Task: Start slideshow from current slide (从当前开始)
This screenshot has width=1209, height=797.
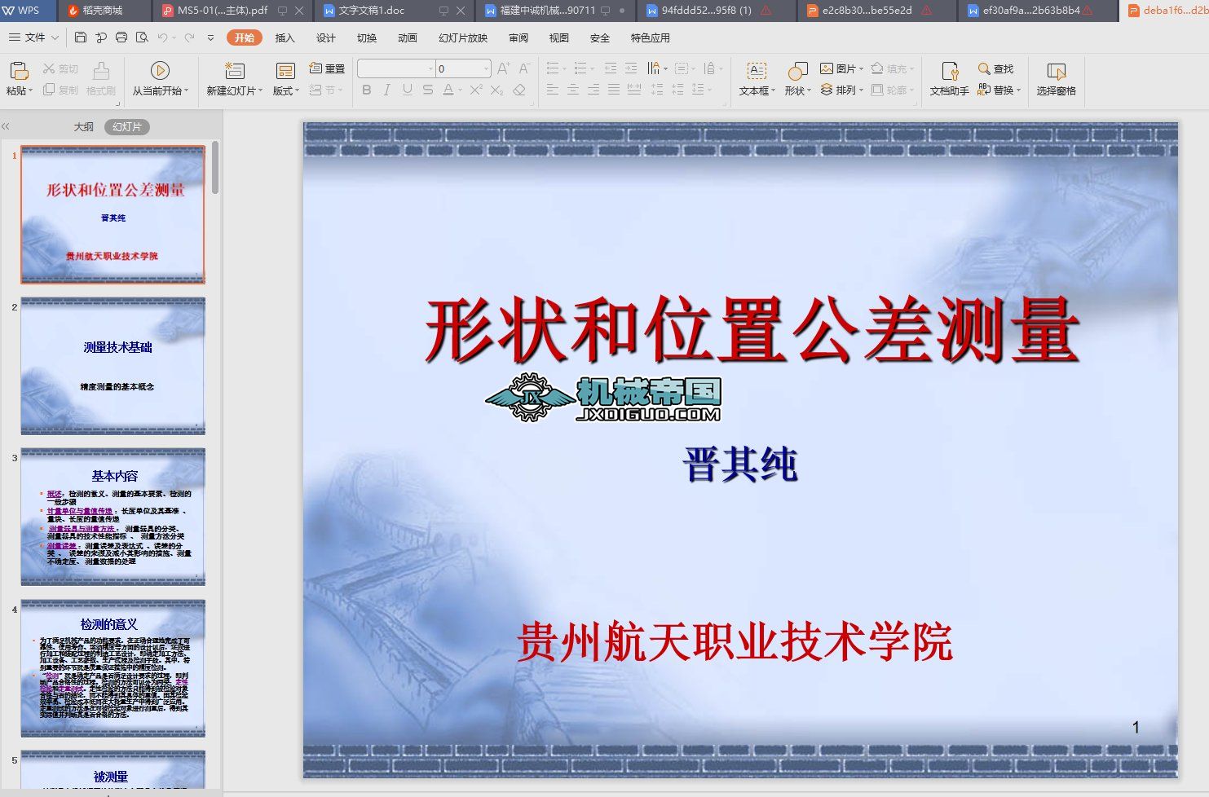Action: (161, 78)
